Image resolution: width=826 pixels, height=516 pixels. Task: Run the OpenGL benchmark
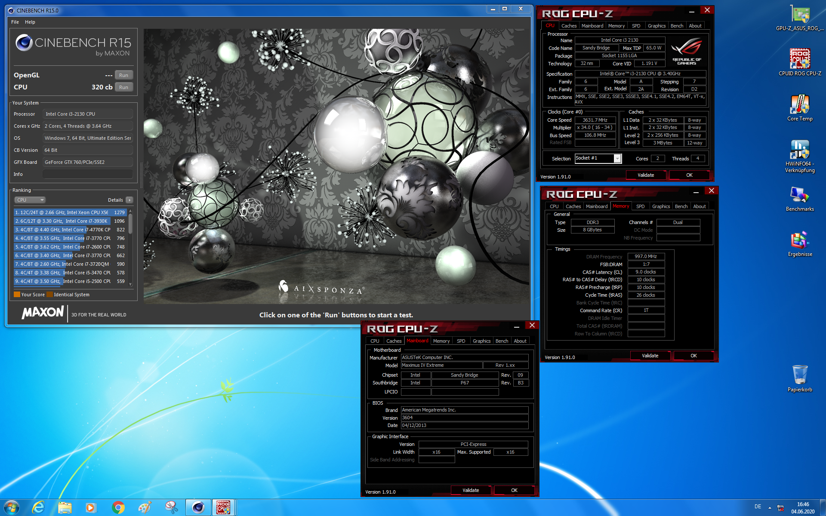(x=123, y=75)
